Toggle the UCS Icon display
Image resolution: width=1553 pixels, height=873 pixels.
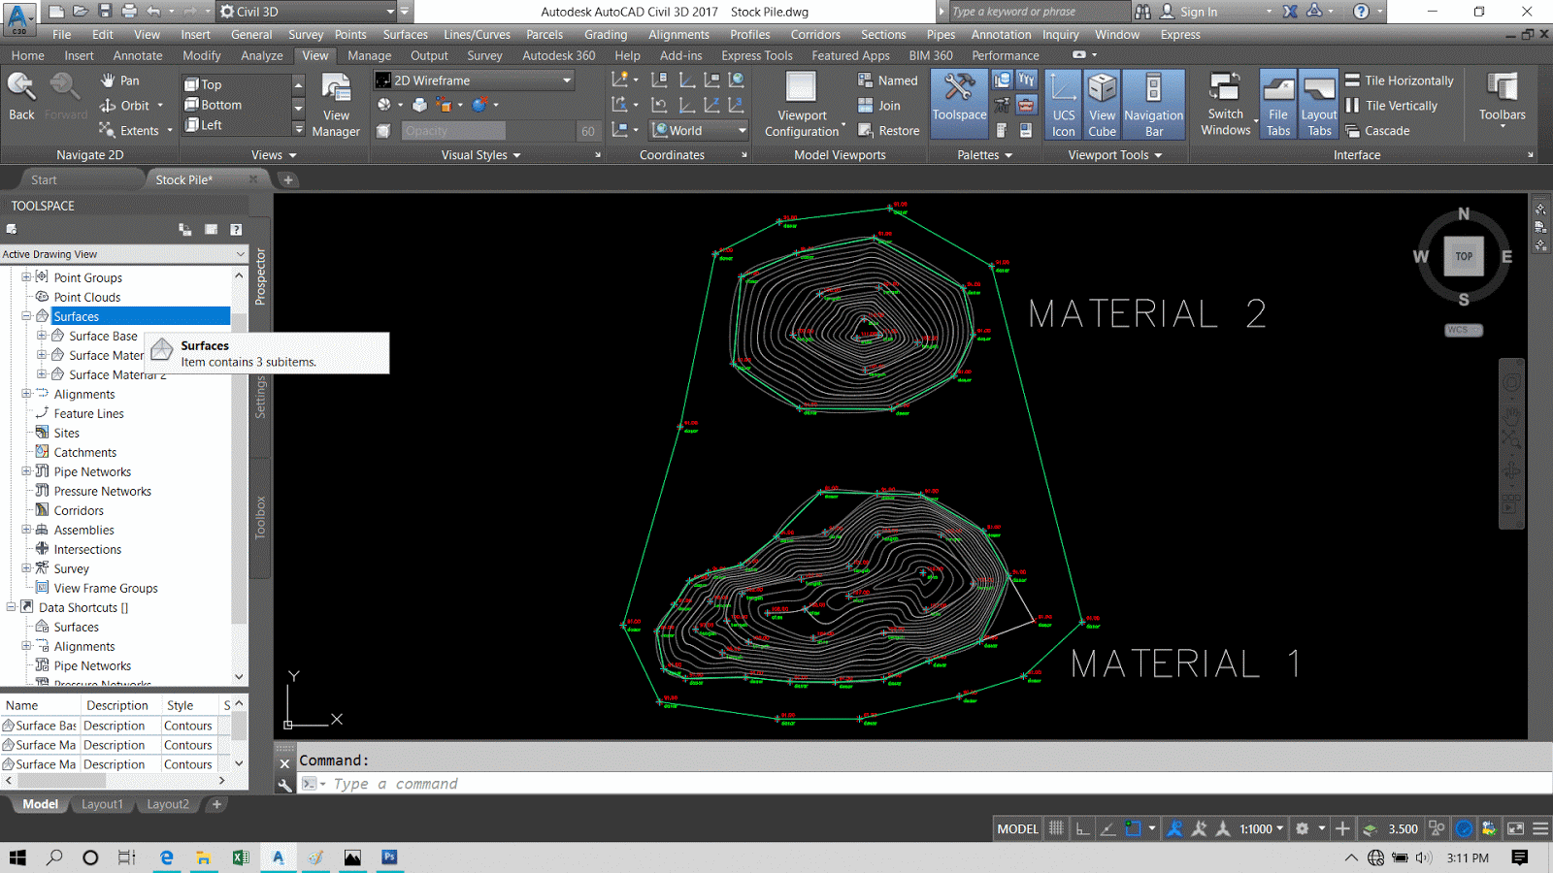(x=1063, y=105)
